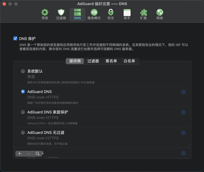
Task: Click the 系统默认 provider title
Action: point(35,71)
